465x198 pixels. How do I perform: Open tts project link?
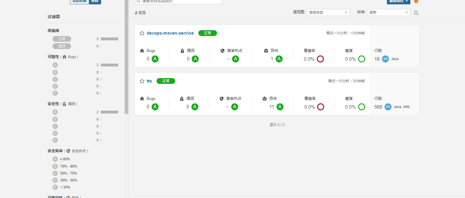[149, 81]
